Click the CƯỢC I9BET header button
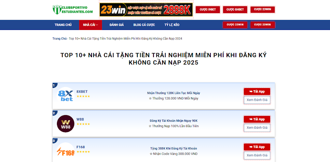330x162 pixels. [x=208, y=9]
